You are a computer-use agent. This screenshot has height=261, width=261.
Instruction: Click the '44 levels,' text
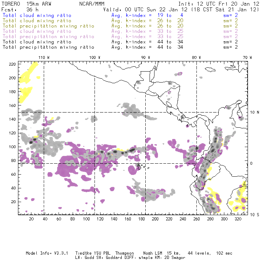199,253
